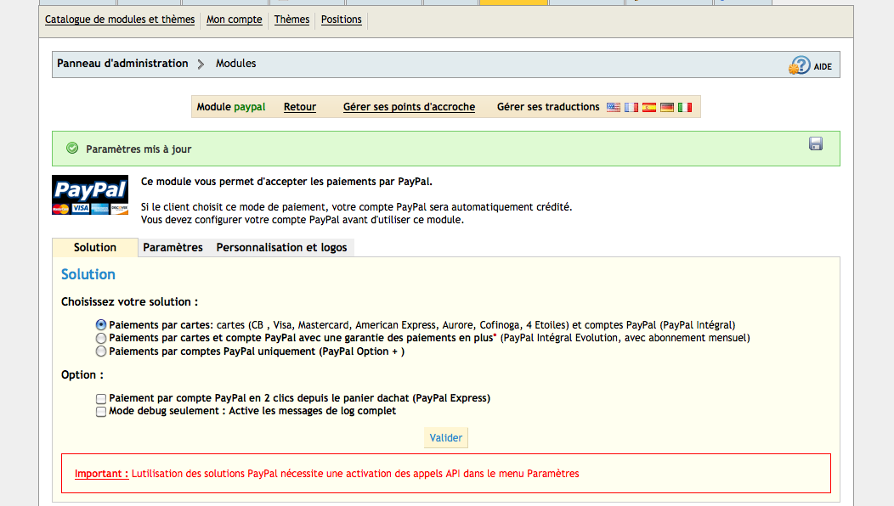This screenshot has height=506, width=894.
Task: Click the Important: warning link
Action: click(101, 474)
